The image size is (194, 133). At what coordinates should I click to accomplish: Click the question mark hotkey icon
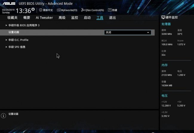(110, 10)
